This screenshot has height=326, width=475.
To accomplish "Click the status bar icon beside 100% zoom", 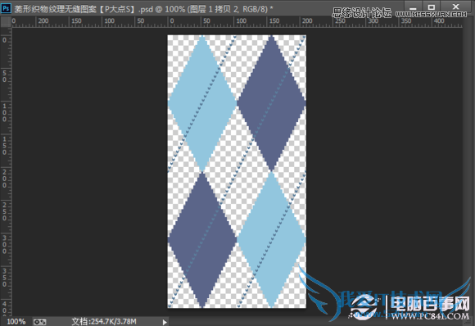I will click(39, 321).
